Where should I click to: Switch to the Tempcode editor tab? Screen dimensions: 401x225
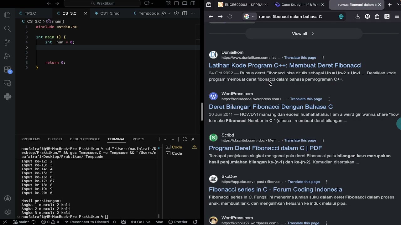(x=146, y=13)
